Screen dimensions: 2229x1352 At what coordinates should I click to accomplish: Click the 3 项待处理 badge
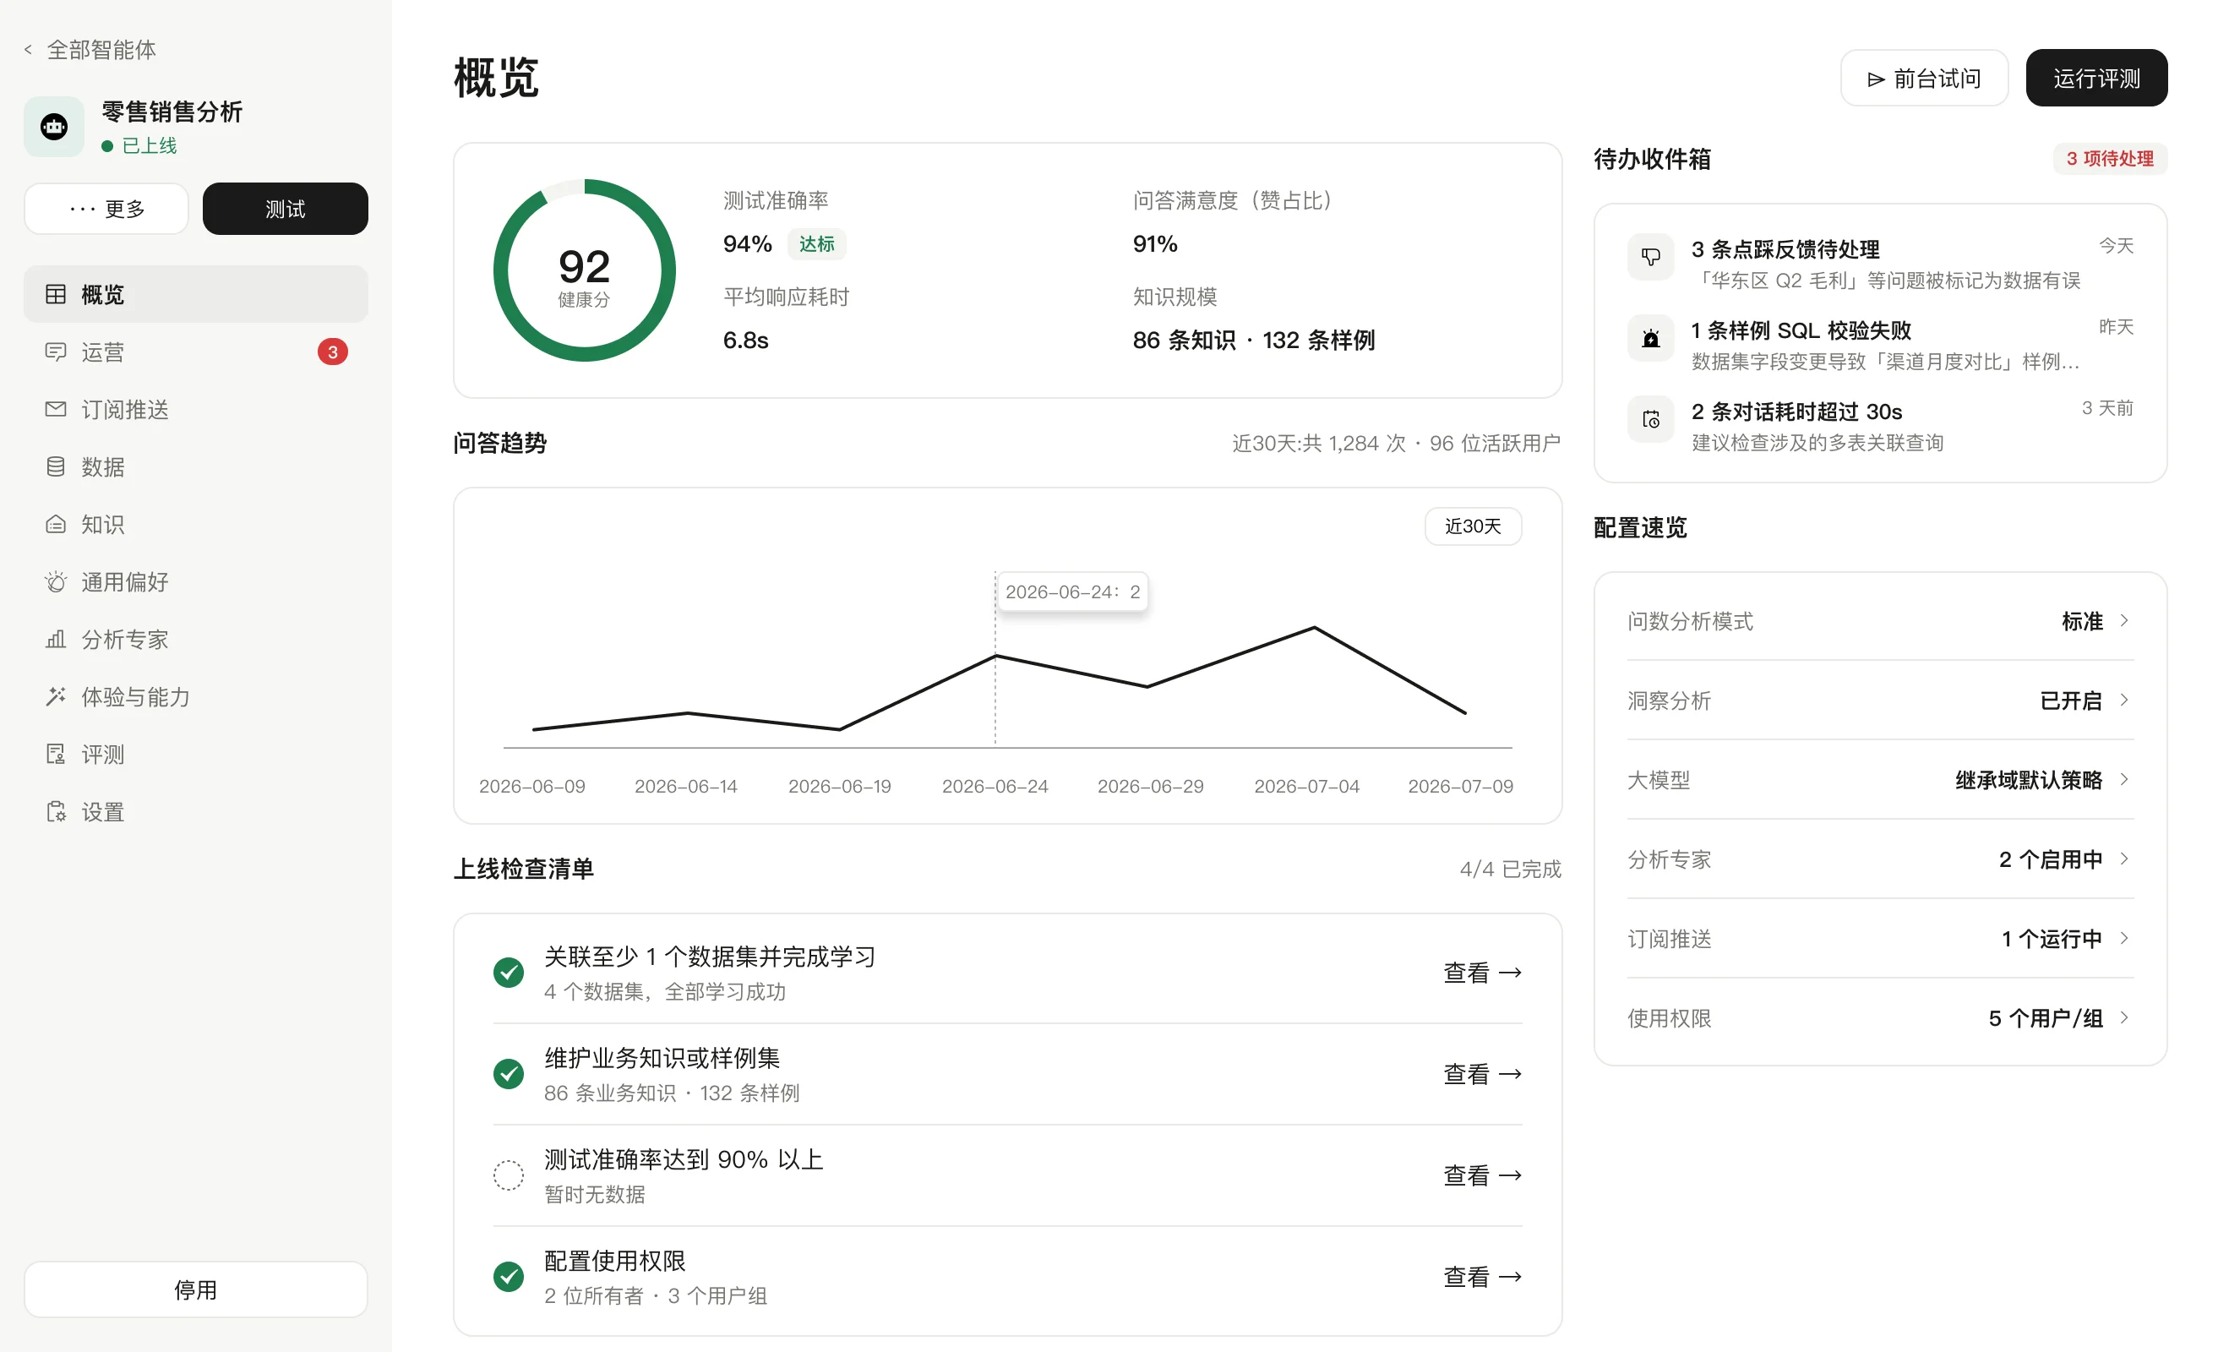click(2110, 158)
